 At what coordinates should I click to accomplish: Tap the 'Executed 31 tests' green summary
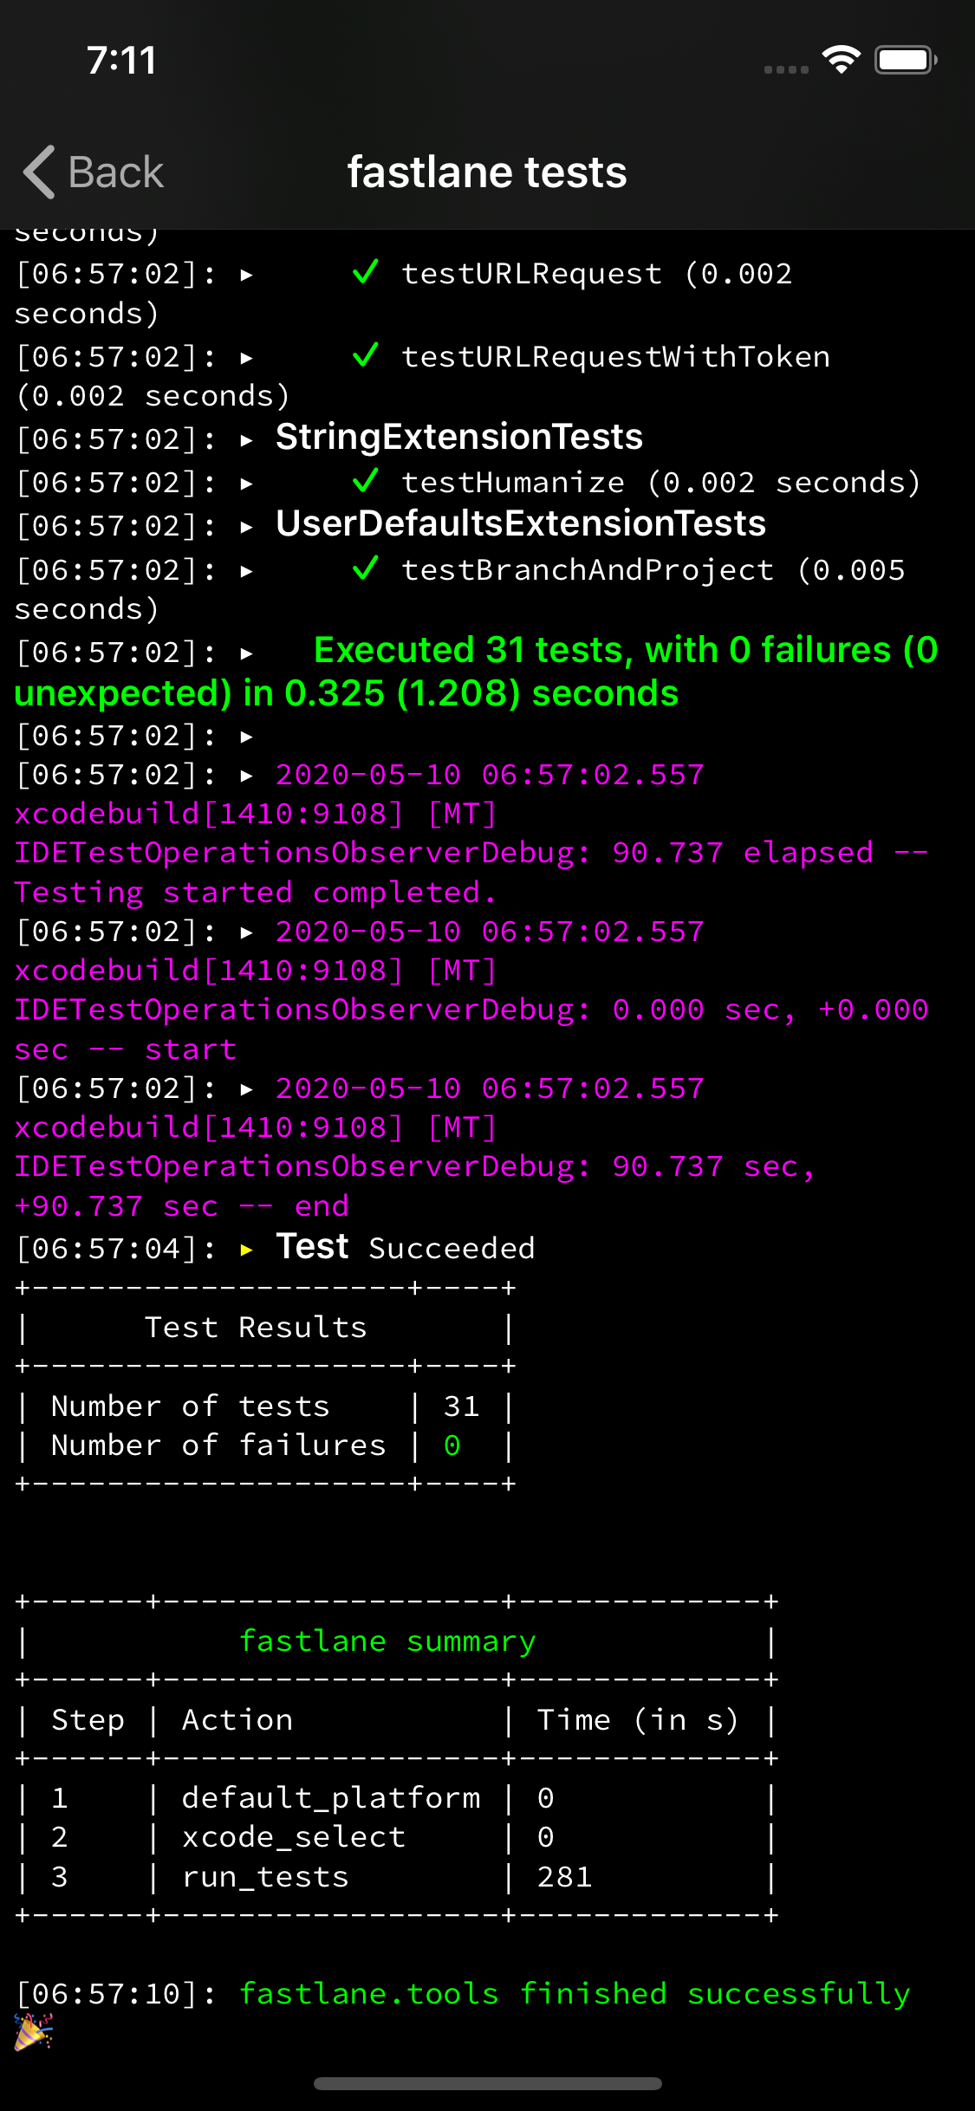tap(477, 671)
